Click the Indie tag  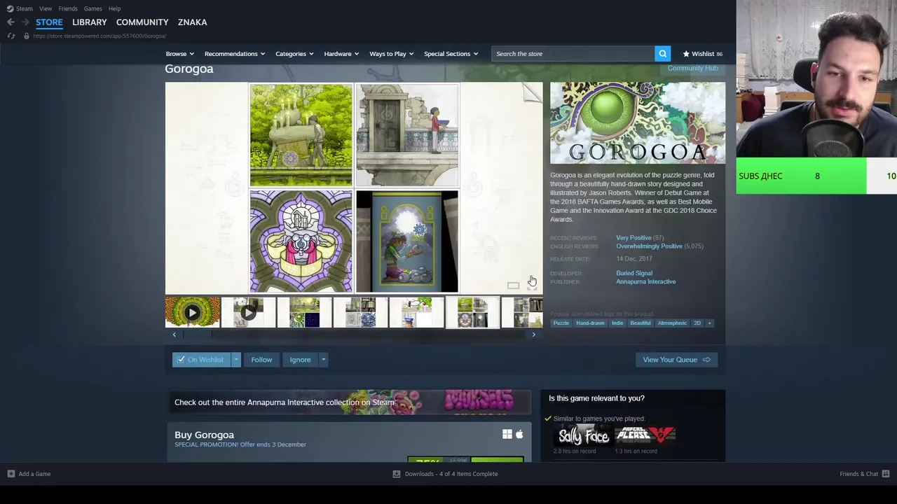point(617,323)
